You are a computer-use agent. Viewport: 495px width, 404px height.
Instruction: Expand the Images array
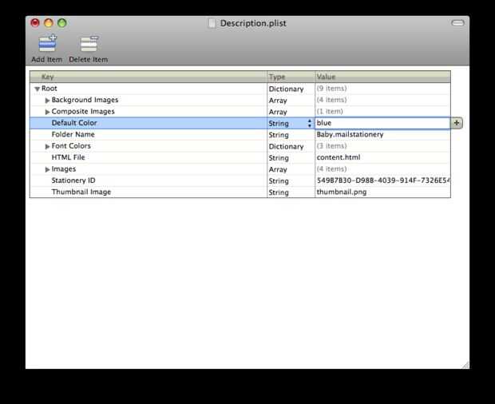click(x=47, y=169)
